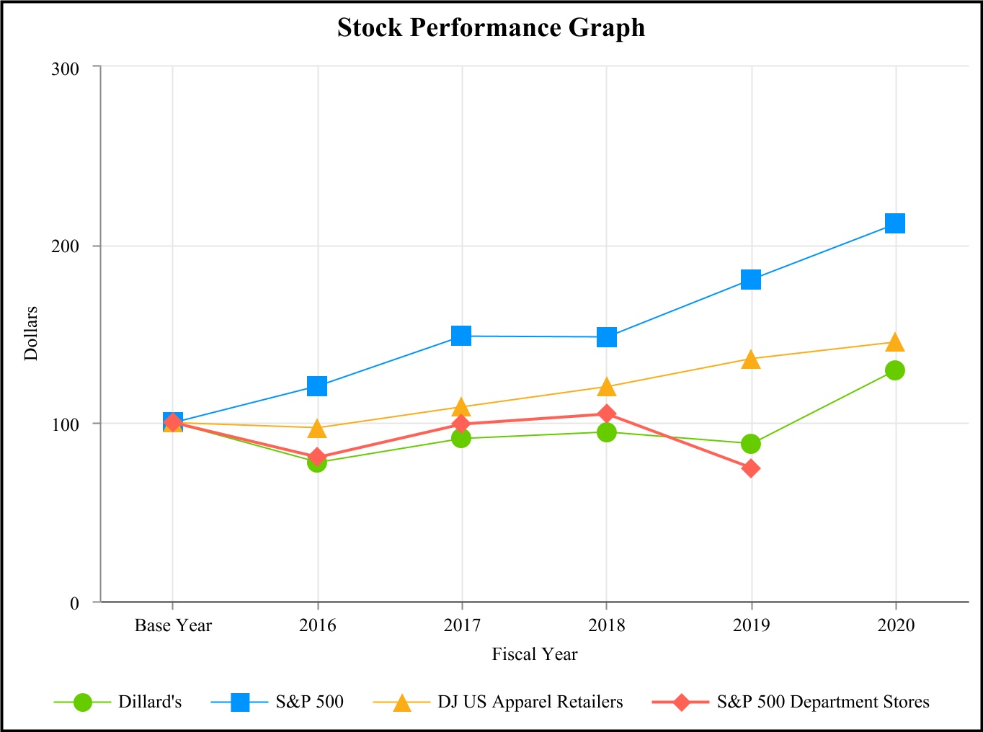Screen dimensions: 983x732
Task: Click the Dillard's green circle legend icon
Action: 83,702
